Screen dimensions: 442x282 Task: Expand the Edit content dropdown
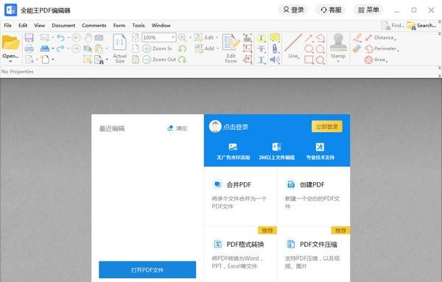pos(217,37)
